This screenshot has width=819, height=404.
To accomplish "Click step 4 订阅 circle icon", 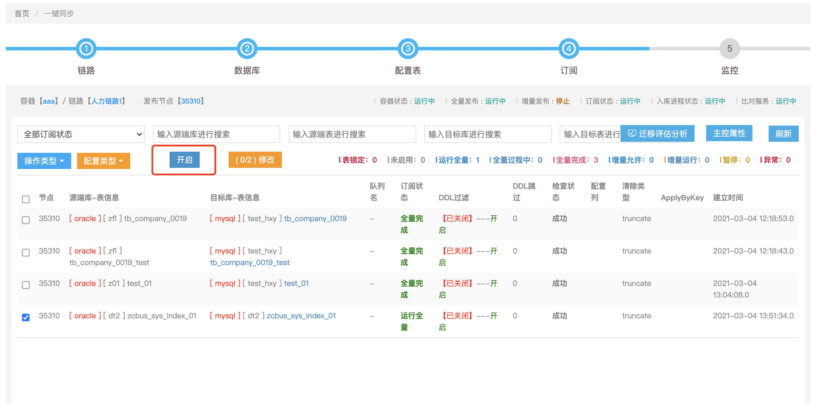I will [569, 49].
